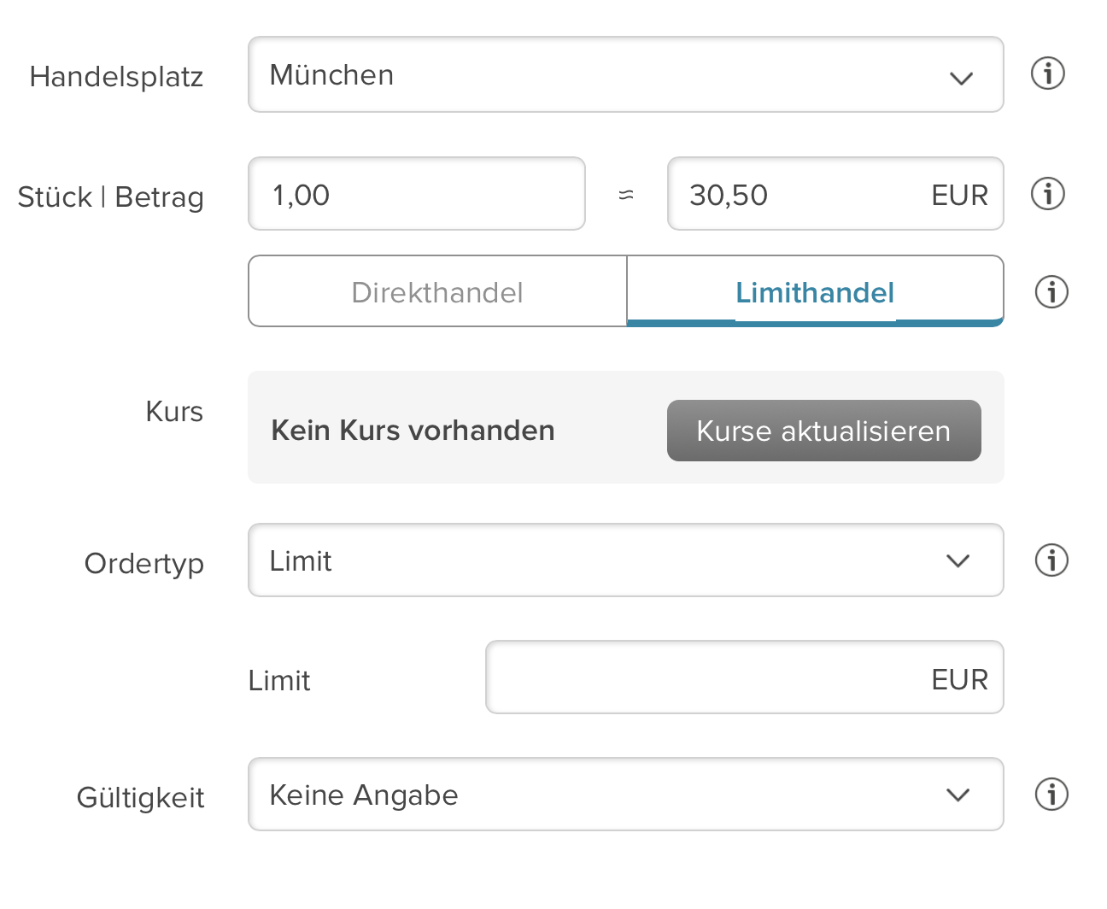Screen dimensions: 1107x909
Task: Select the Limithandel tab
Action: tap(815, 292)
